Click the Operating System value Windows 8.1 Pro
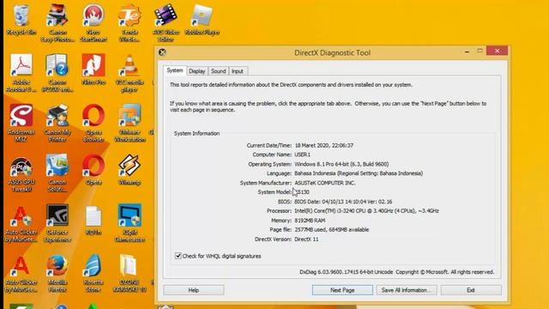549x309 pixels. pos(341,164)
